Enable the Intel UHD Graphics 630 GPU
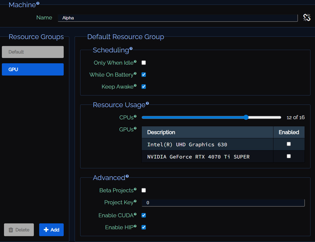The height and width of the screenshot is (242, 315). pos(289,144)
